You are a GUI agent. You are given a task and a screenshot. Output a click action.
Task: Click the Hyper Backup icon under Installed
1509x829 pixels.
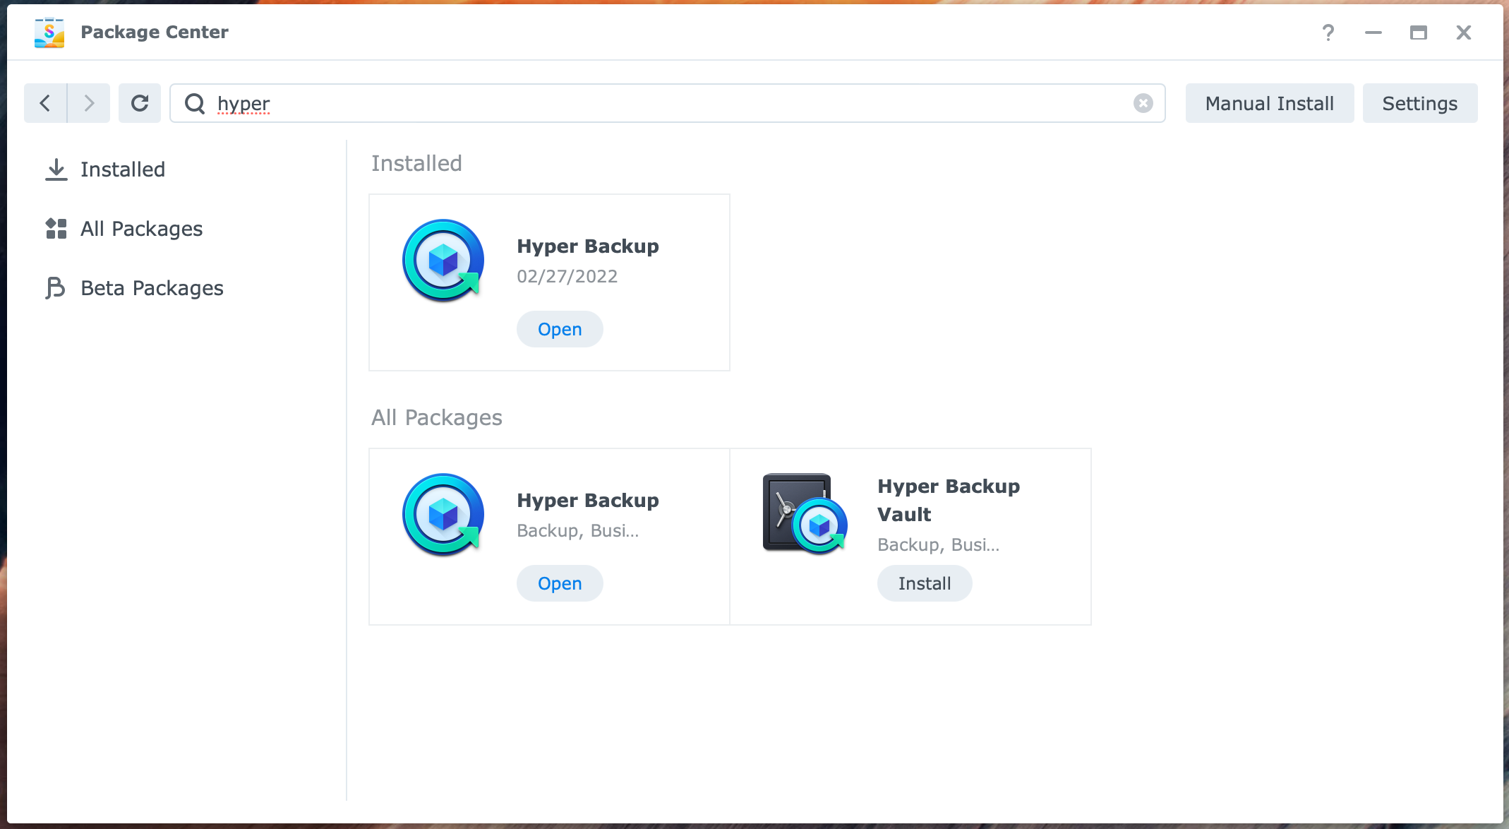(443, 261)
